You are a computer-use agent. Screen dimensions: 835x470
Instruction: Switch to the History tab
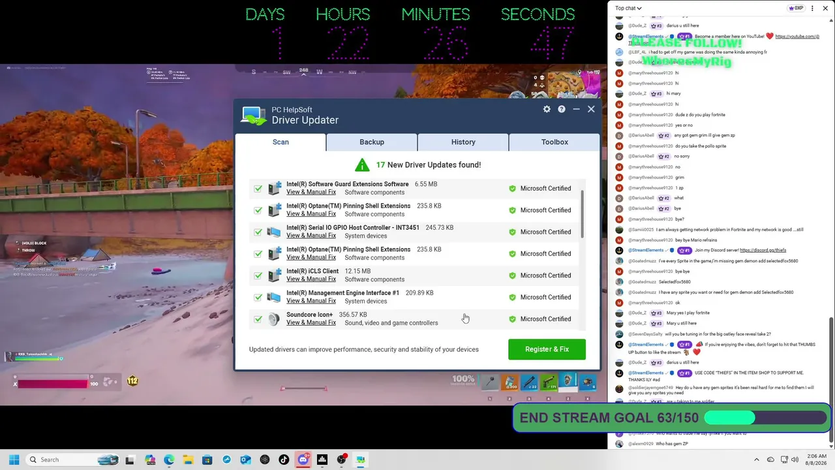pos(463,142)
